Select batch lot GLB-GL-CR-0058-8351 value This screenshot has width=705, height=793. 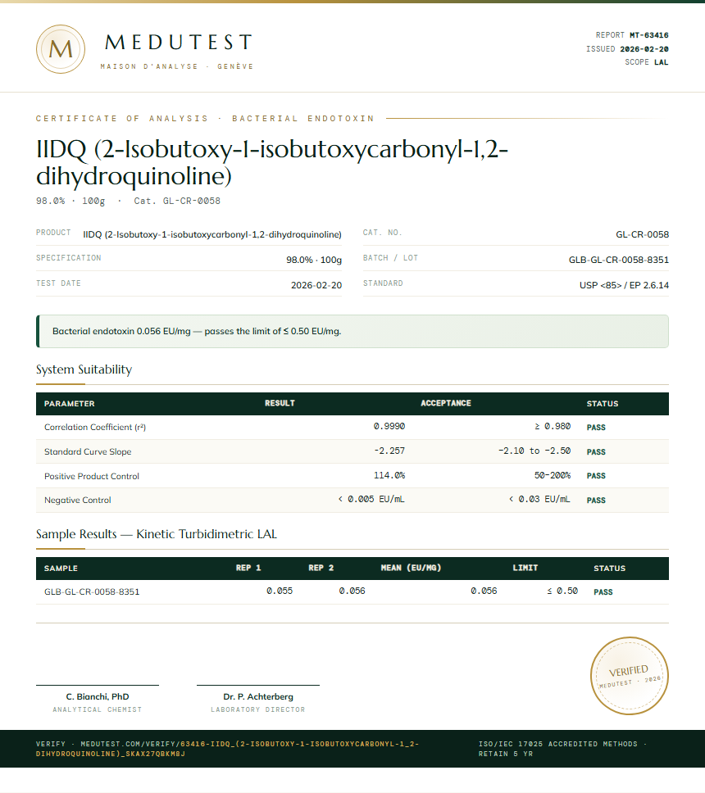click(x=618, y=260)
